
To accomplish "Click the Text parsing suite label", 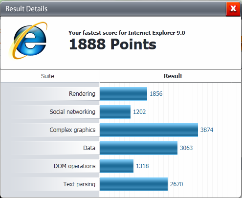I will tap(79, 184).
